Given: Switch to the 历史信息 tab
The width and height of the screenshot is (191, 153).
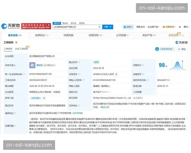Looking at the screenshot, I should point(175,35).
